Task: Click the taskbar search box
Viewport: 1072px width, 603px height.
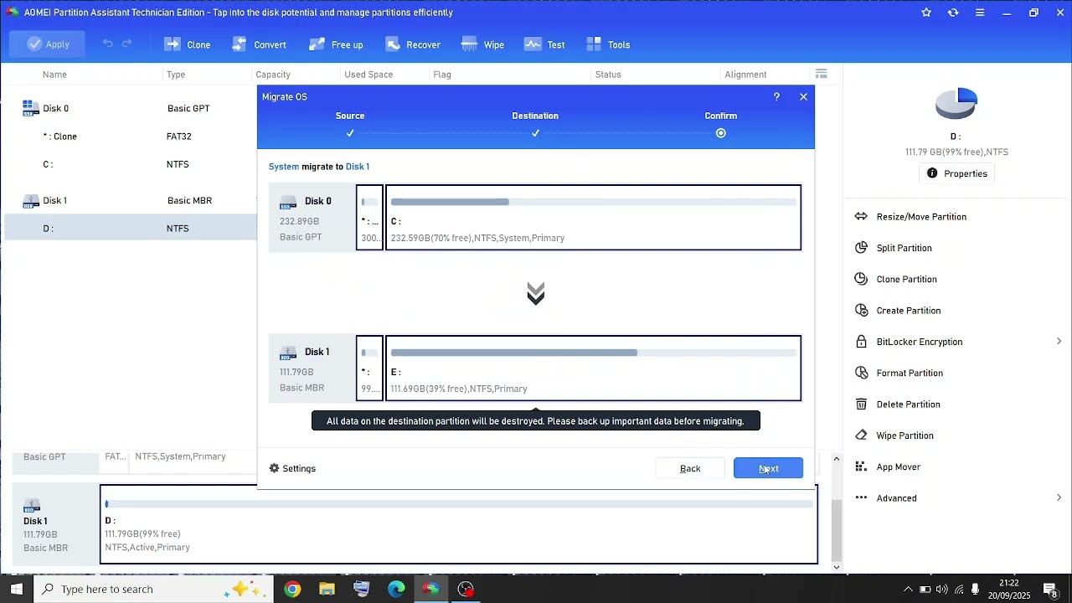Action: click(153, 589)
